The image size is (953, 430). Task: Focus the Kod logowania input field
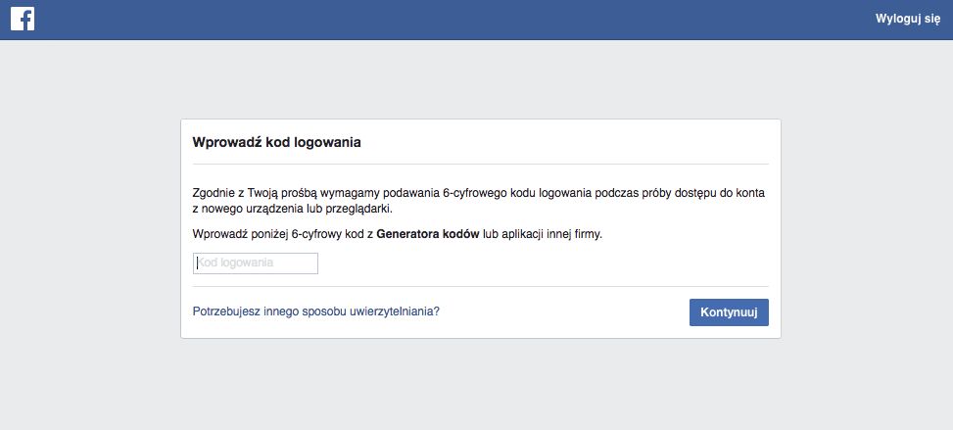[x=256, y=263]
